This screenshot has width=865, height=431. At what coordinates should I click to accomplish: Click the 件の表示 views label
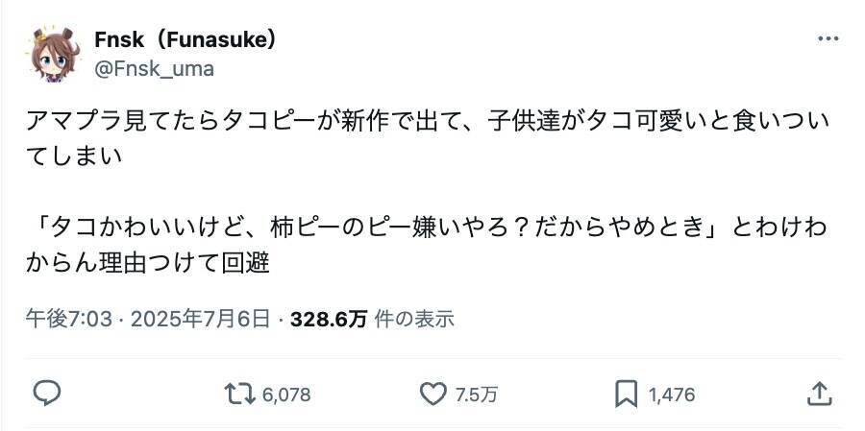(x=414, y=319)
